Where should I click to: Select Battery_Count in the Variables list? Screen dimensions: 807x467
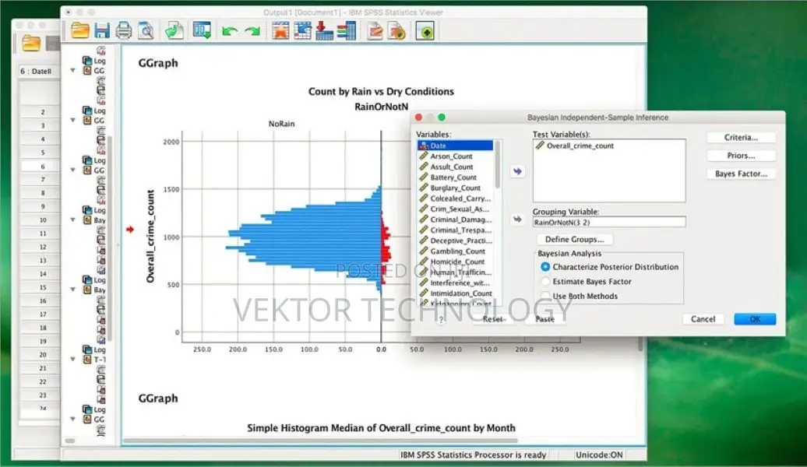[x=456, y=177]
